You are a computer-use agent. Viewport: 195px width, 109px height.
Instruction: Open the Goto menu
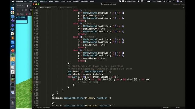(63, 1)
